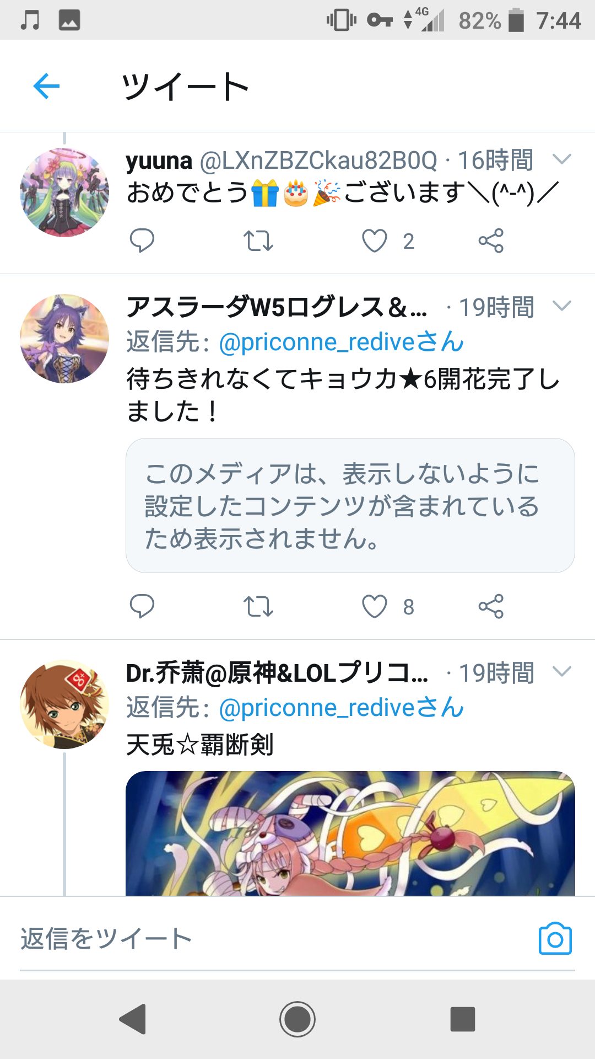This screenshot has width=595, height=1059.
Task: Open options chevron on yuuna's tweet
Action: pos(562,159)
